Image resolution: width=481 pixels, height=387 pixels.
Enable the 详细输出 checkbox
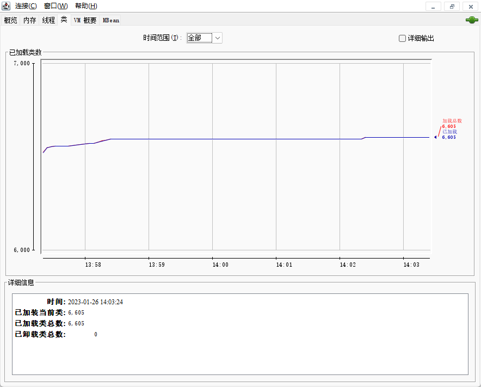[402, 38]
